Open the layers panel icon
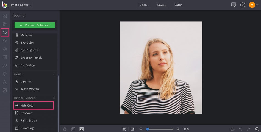This screenshot has width=261, height=132. coord(65,129)
